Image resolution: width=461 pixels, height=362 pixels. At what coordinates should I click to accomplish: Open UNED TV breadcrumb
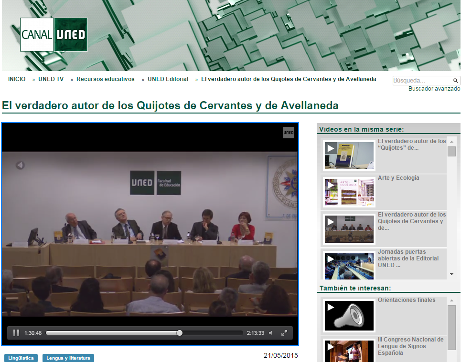(x=51, y=79)
